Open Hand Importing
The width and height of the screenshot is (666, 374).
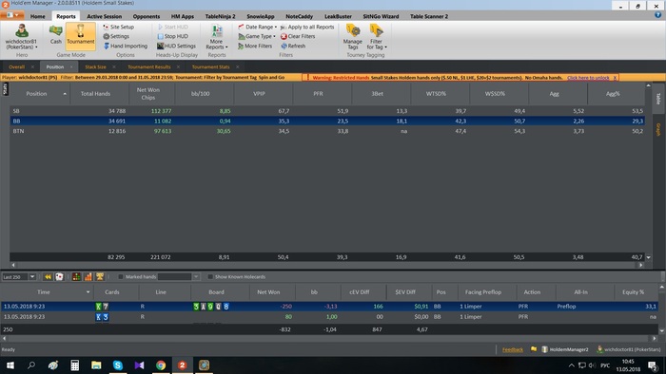pyautogui.click(x=126, y=46)
